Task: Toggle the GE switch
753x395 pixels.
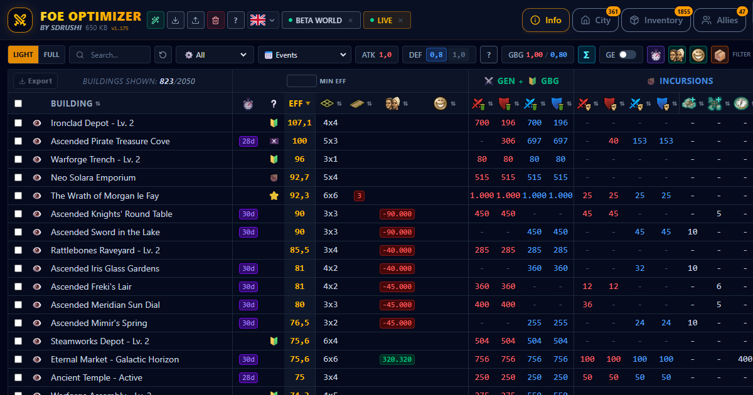Action: click(627, 55)
